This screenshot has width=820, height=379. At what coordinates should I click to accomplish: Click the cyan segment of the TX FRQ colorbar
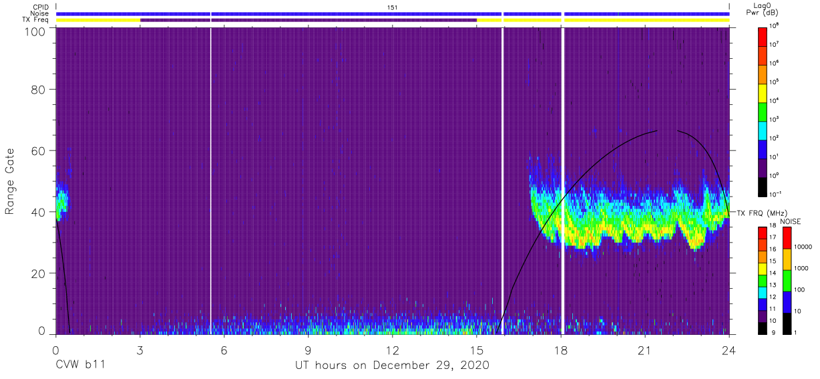coord(762,291)
